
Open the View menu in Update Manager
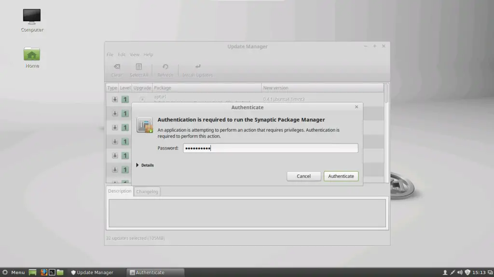[135, 55]
